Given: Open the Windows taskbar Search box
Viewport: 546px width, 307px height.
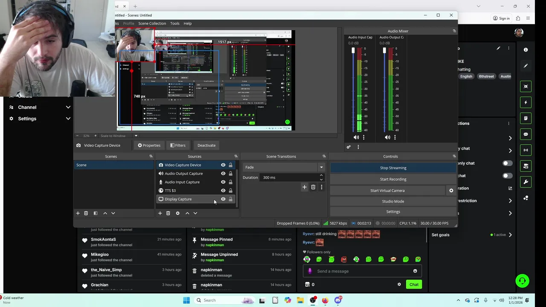Looking at the screenshot, I should [224, 300].
